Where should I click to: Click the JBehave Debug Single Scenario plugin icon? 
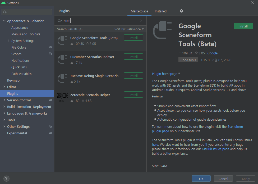pos(62,78)
